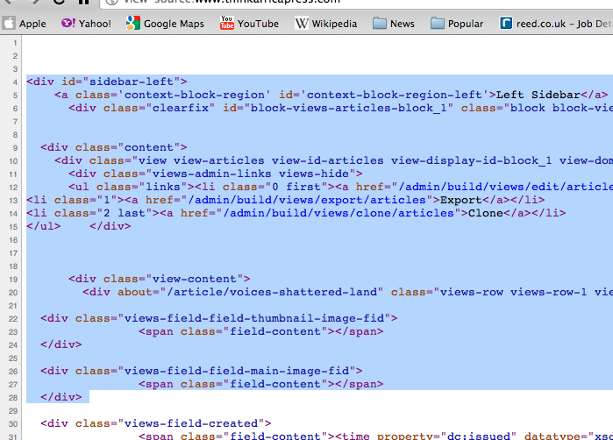
Task: Open the Yahoo! bookmark
Action: pos(86,24)
